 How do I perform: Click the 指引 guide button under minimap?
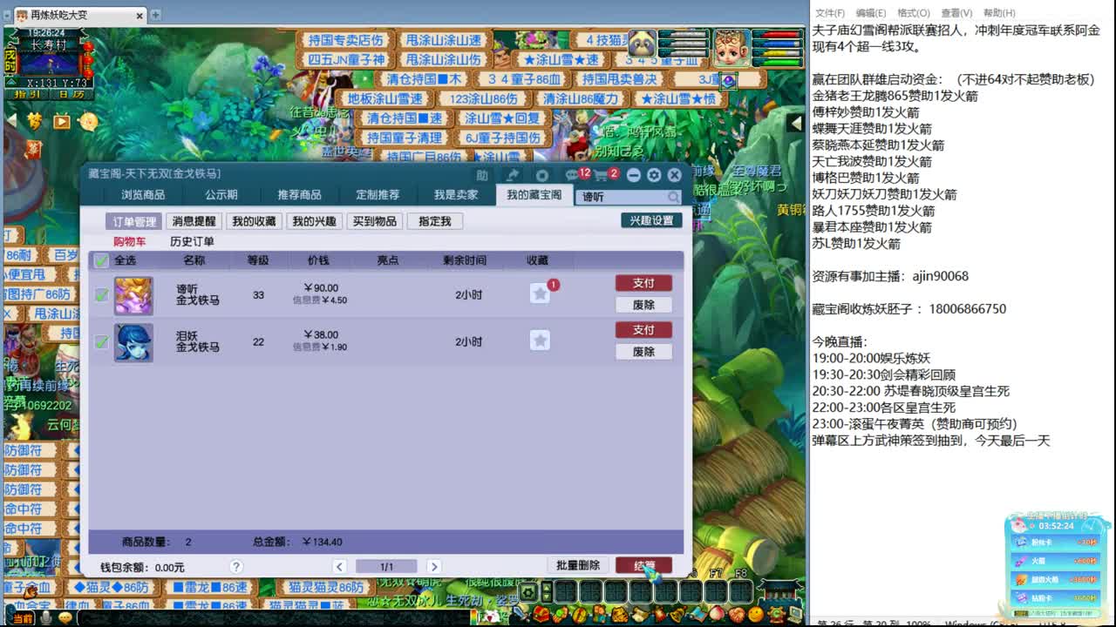(27, 94)
